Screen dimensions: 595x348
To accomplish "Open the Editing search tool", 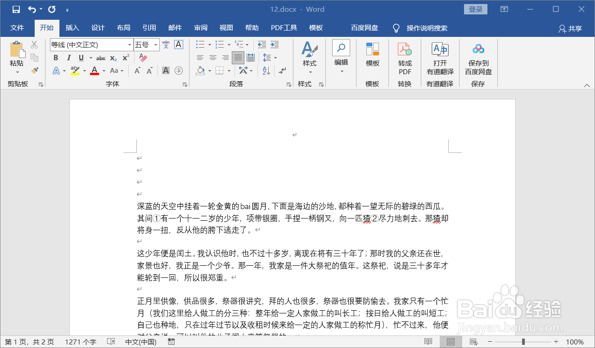I will point(341,57).
